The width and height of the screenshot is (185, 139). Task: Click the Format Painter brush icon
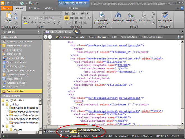click(15, 23)
